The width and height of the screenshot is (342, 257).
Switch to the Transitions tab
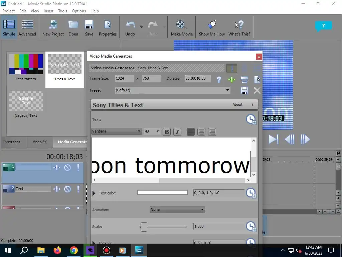pyautogui.click(x=12, y=142)
